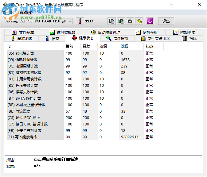
Task: Switch to the 文件基准 tab
Action: coord(23,32)
